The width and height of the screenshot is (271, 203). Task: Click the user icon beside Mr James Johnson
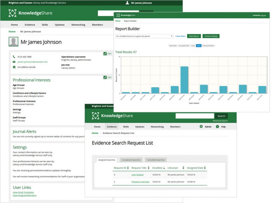pyautogui.click(x=127, y=3)
